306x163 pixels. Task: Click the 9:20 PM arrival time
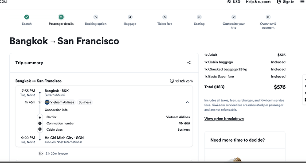pyautogui.click(x=28, y=138)
